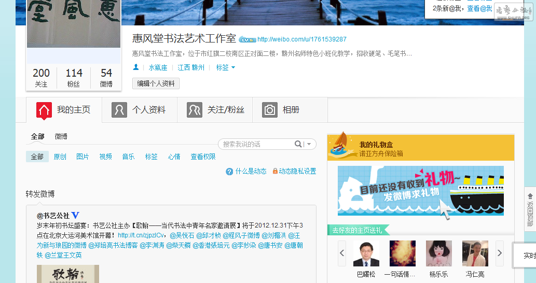Click 冯仁亮's avatar
This screenshot has height=283, width=536.
pyautogui.click(x=475, y=253)
